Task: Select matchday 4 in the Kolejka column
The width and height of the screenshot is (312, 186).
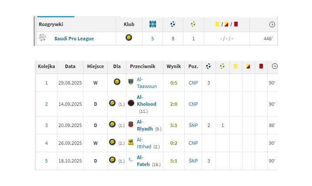Action: pos(46,143)
